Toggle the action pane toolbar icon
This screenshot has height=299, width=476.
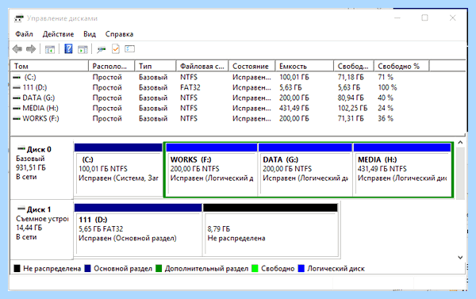pyautogui.click(x=83, y=49)
